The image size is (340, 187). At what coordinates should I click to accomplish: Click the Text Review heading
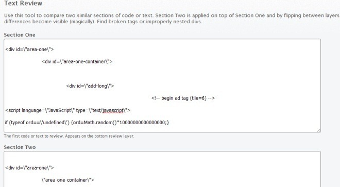[x=23, y=3]
